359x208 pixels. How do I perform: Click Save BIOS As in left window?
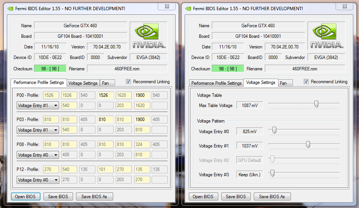pyautogui.click(x=94, y=197)
